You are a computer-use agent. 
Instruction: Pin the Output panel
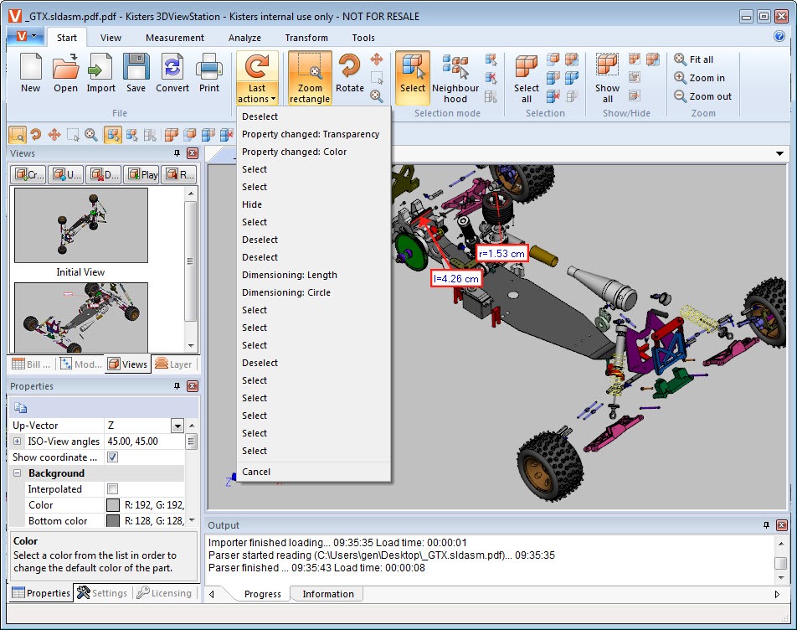click(x=766, y=525)
